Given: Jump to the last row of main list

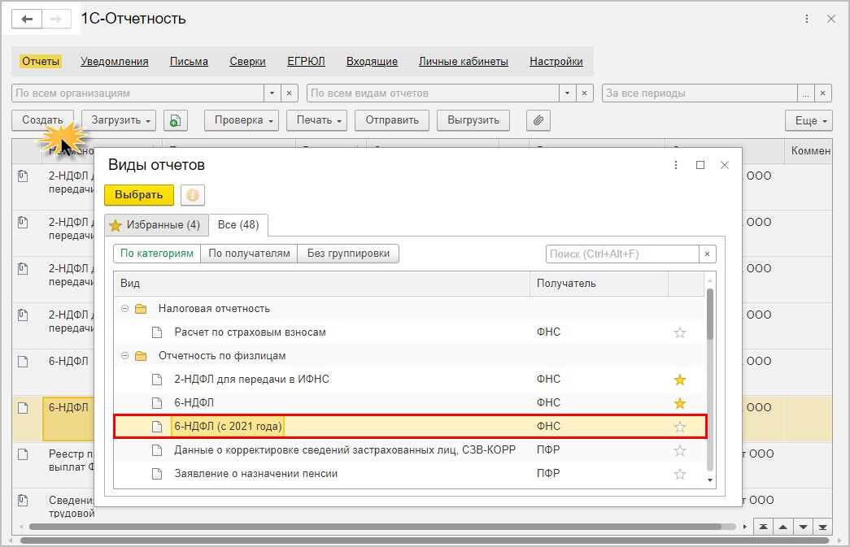Looking at the screenshot, I should click(x=823, y=527).
